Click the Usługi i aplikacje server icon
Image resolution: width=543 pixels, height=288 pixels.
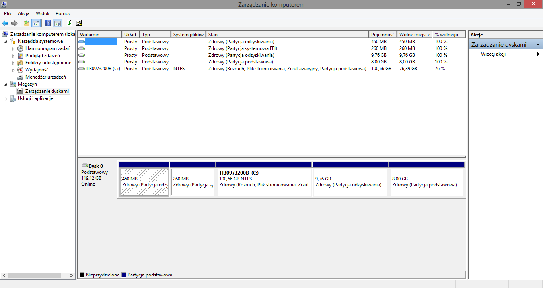click(x=13, y=98)
